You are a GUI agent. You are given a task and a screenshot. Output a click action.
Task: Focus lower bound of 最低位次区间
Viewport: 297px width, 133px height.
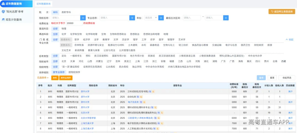tap(192, 18)
